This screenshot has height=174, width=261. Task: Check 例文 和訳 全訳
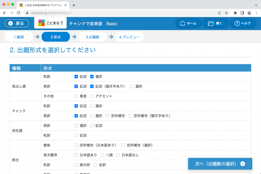coord(95,165)
